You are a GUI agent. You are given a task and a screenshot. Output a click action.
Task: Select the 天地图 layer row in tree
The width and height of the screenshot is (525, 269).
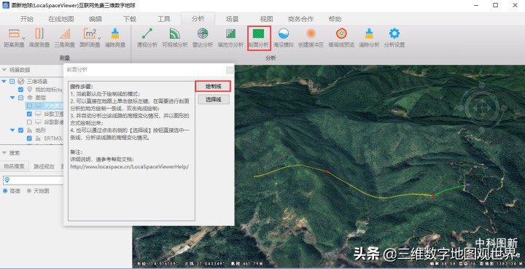pyautogui.click(x=44, y=106)
